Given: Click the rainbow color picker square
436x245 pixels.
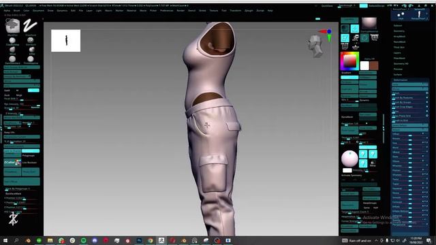Looking at the screenshot, I should tap(349, 61).
